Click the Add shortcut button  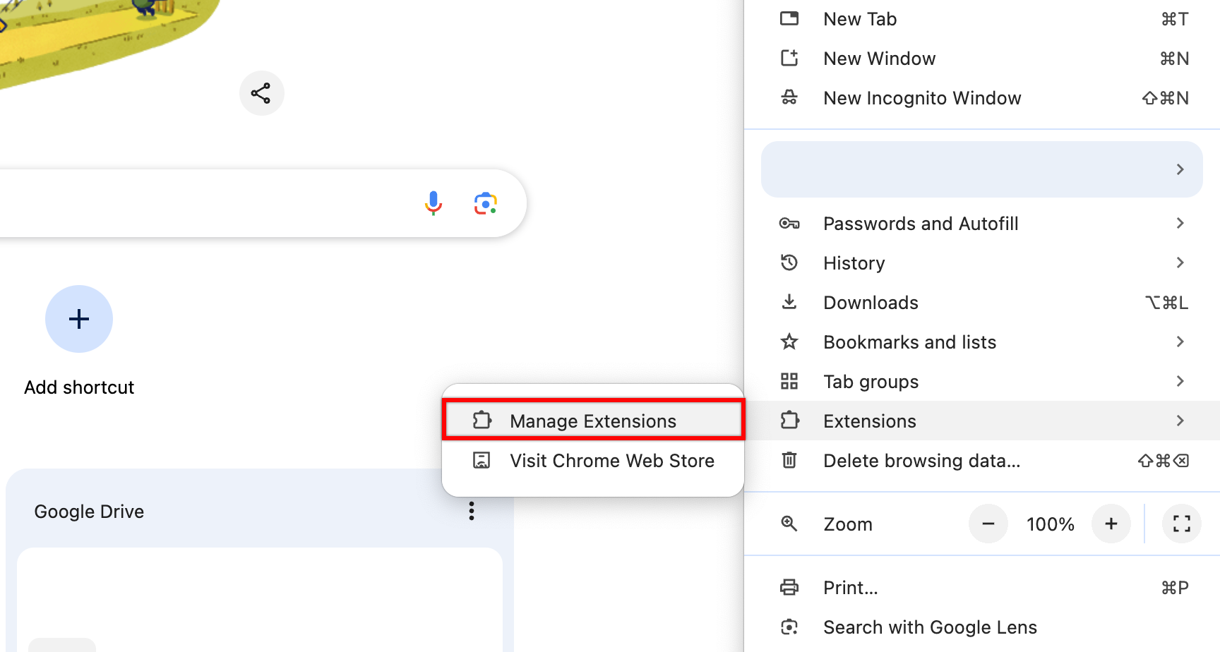coord(78,319)
